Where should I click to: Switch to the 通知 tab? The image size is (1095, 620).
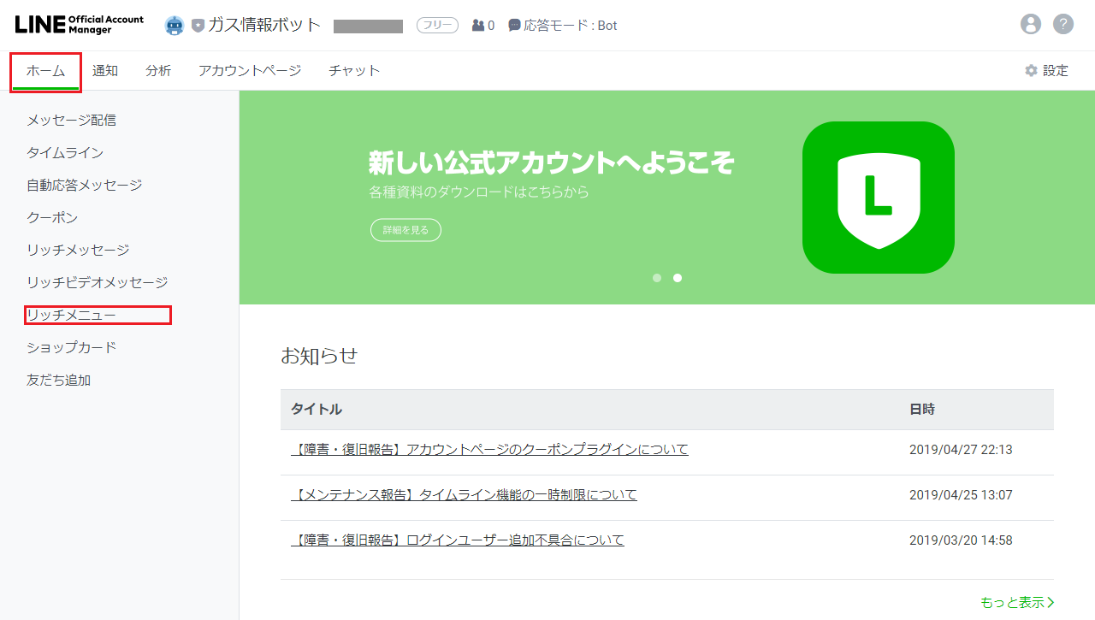(105, 71)
